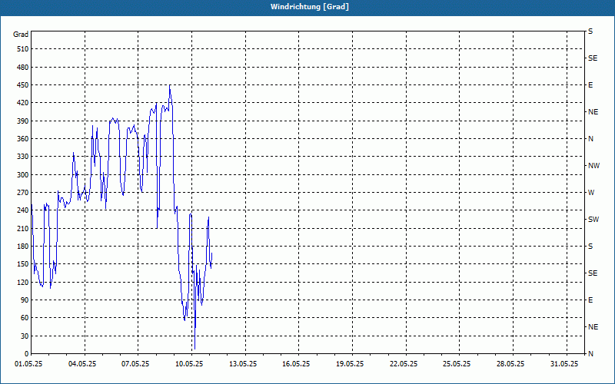Select the 'Grad' unit label on the axis
This screenshot has height=384, width=615.
coord(21,35)
